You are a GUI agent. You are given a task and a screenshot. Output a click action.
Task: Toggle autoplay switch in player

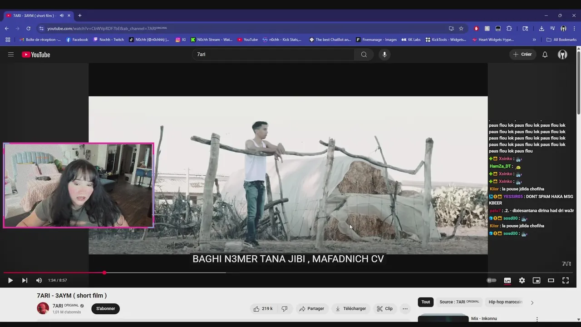point(492,280)
